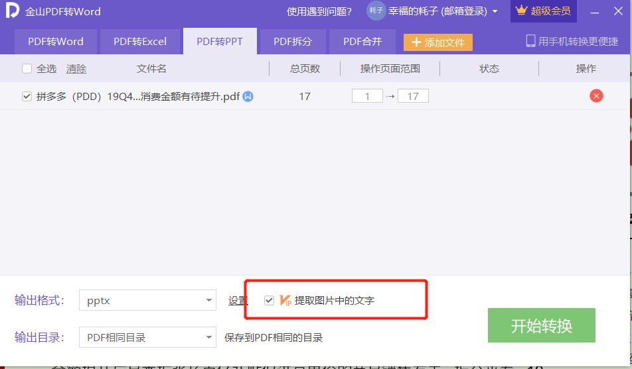Click the 超级会员 button
Viewport: 632px width, 369px height.
tap(543, 11)
